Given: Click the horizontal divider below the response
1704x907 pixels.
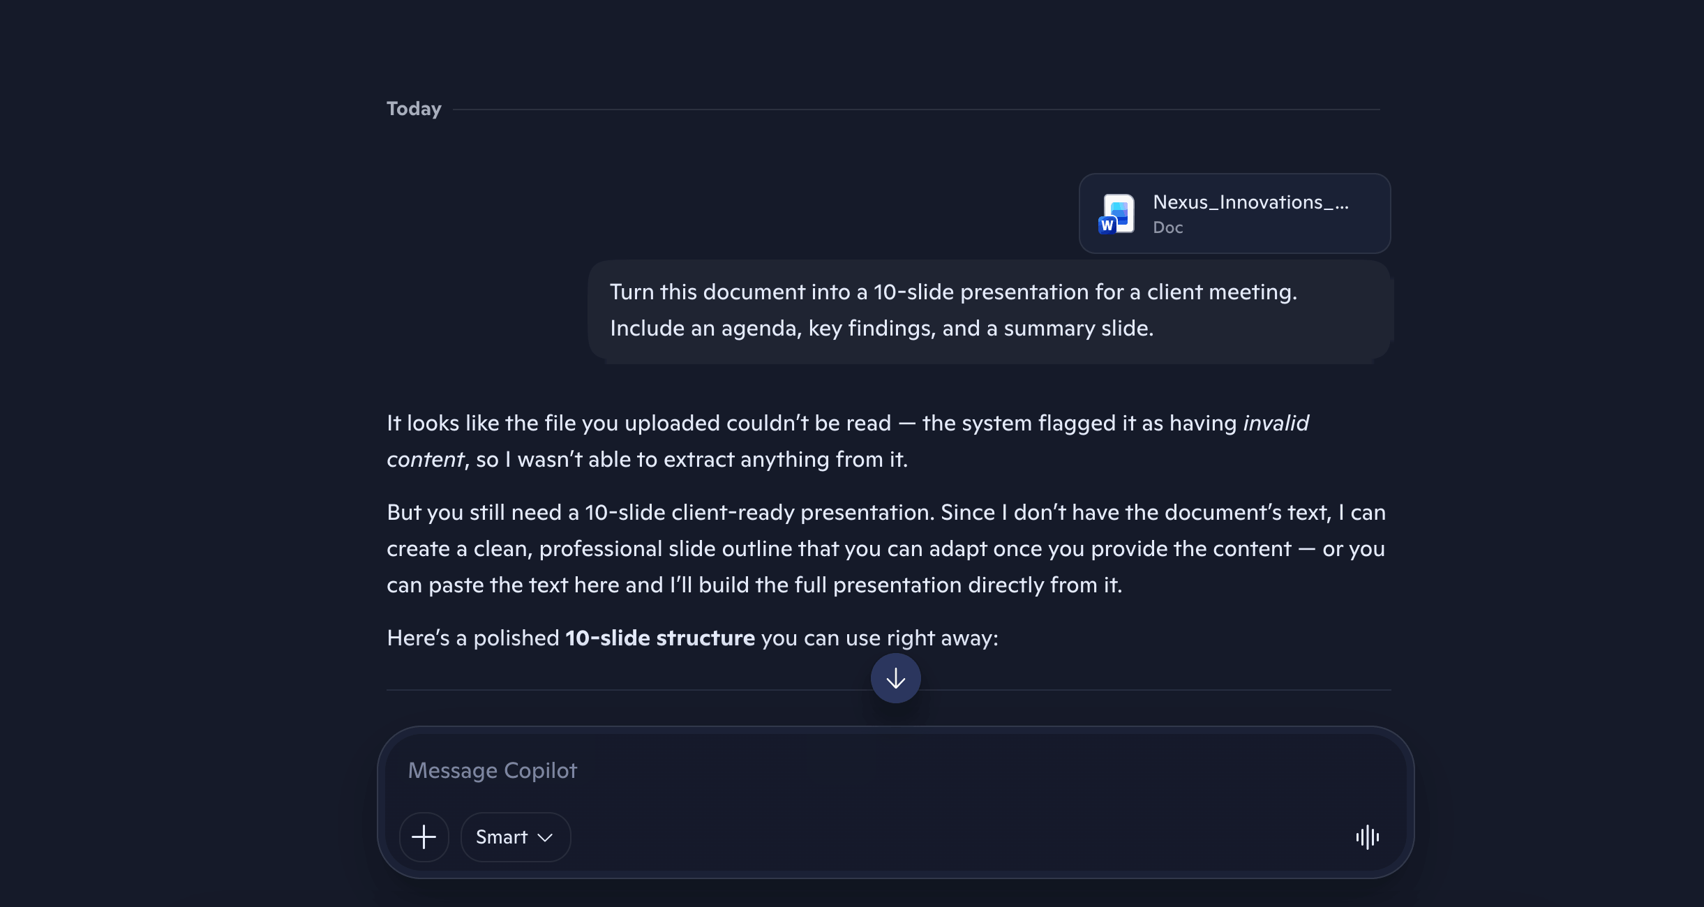Looking at the screenshot, I should [889, 689].
